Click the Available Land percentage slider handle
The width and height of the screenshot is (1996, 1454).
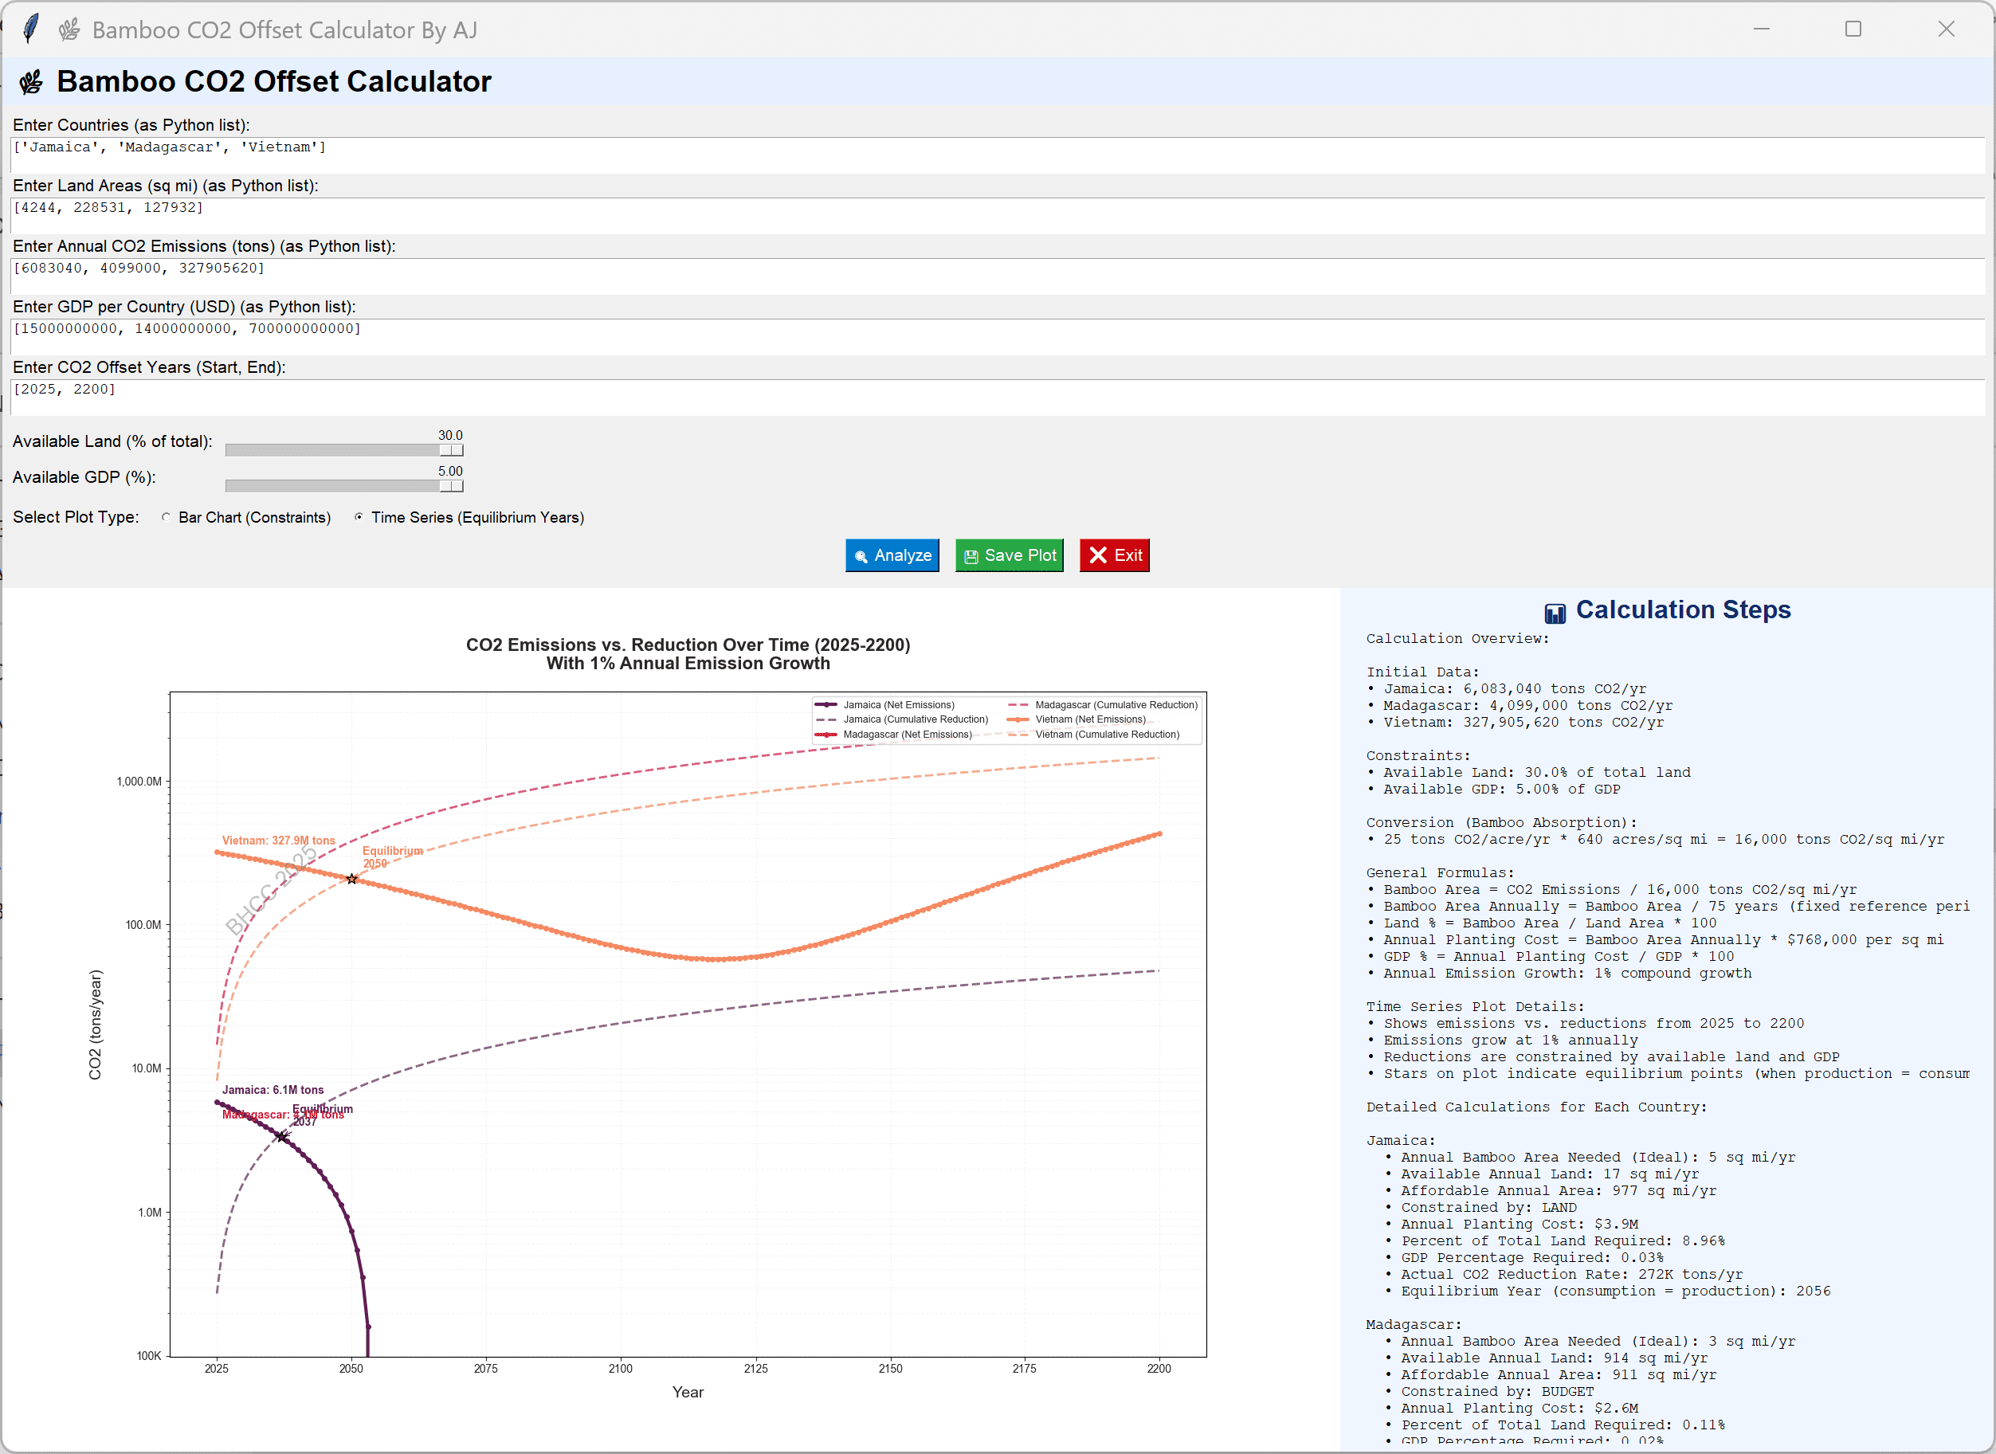click(x=452, y=451)
